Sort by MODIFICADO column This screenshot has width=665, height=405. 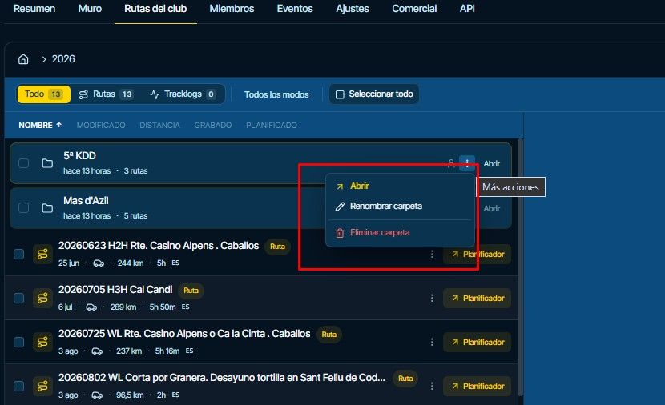[101, 125]
